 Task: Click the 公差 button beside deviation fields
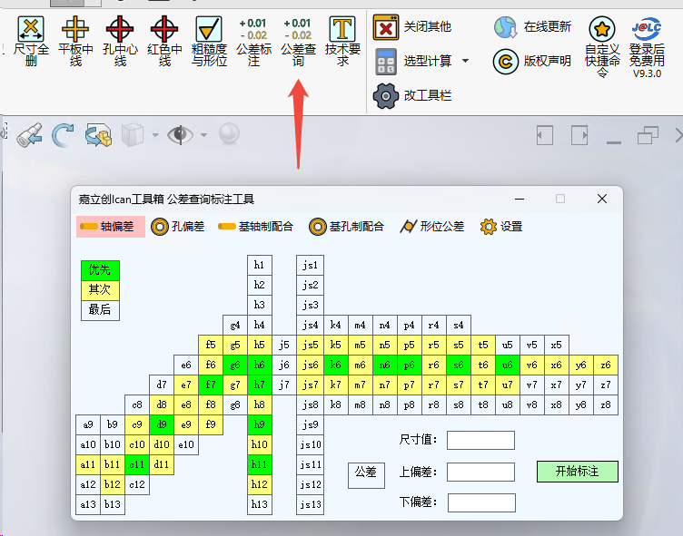365,473
